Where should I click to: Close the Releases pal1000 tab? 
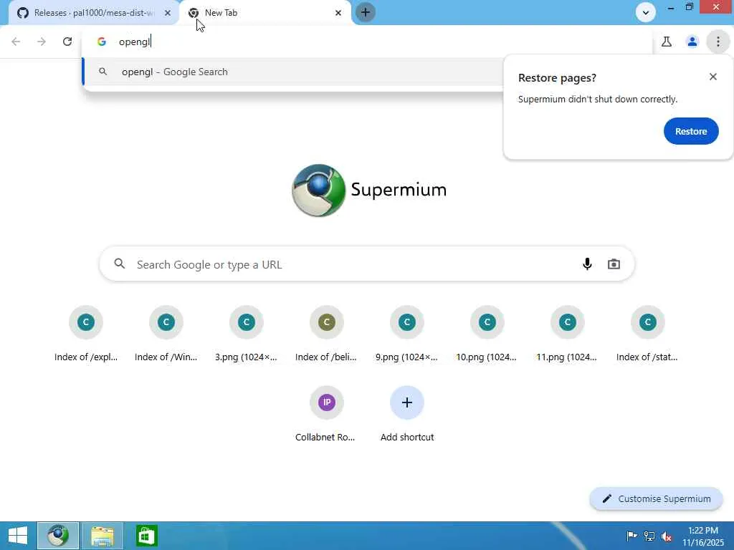(168, 13)
